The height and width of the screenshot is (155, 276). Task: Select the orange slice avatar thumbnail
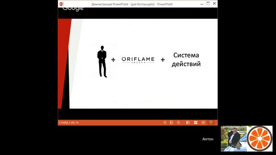(260, 139)
